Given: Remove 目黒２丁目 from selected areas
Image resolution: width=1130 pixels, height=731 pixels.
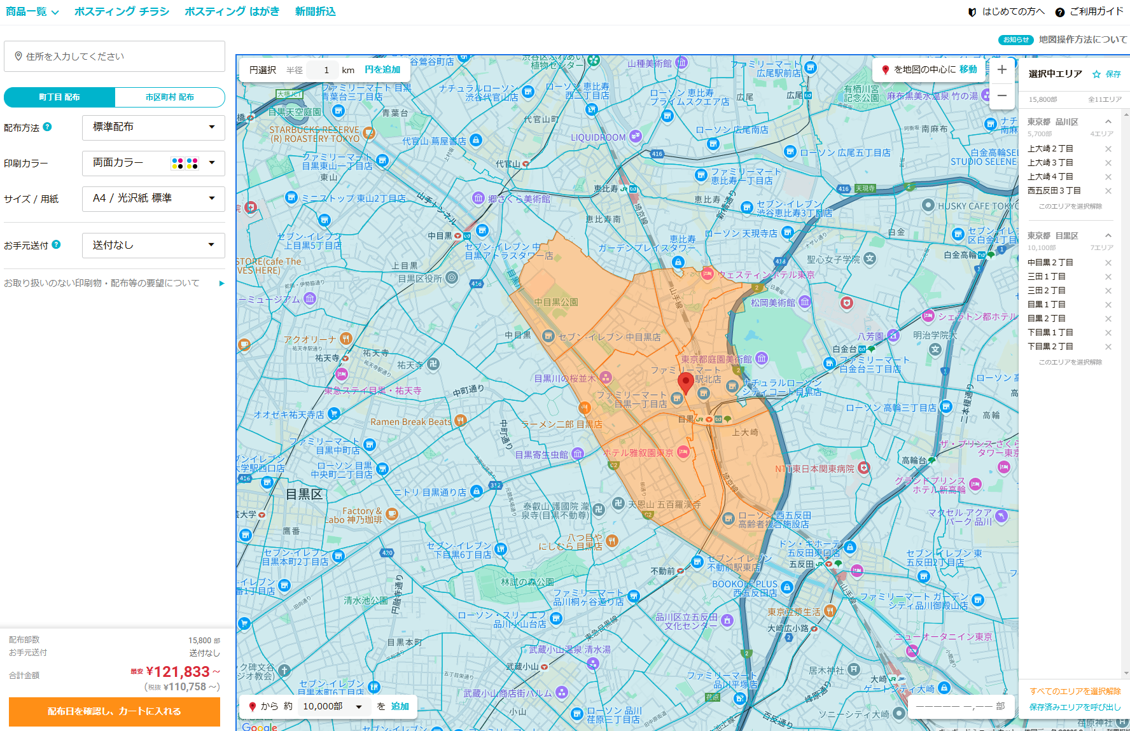Looking at the screenshot, I should (x=1108, y=319).
